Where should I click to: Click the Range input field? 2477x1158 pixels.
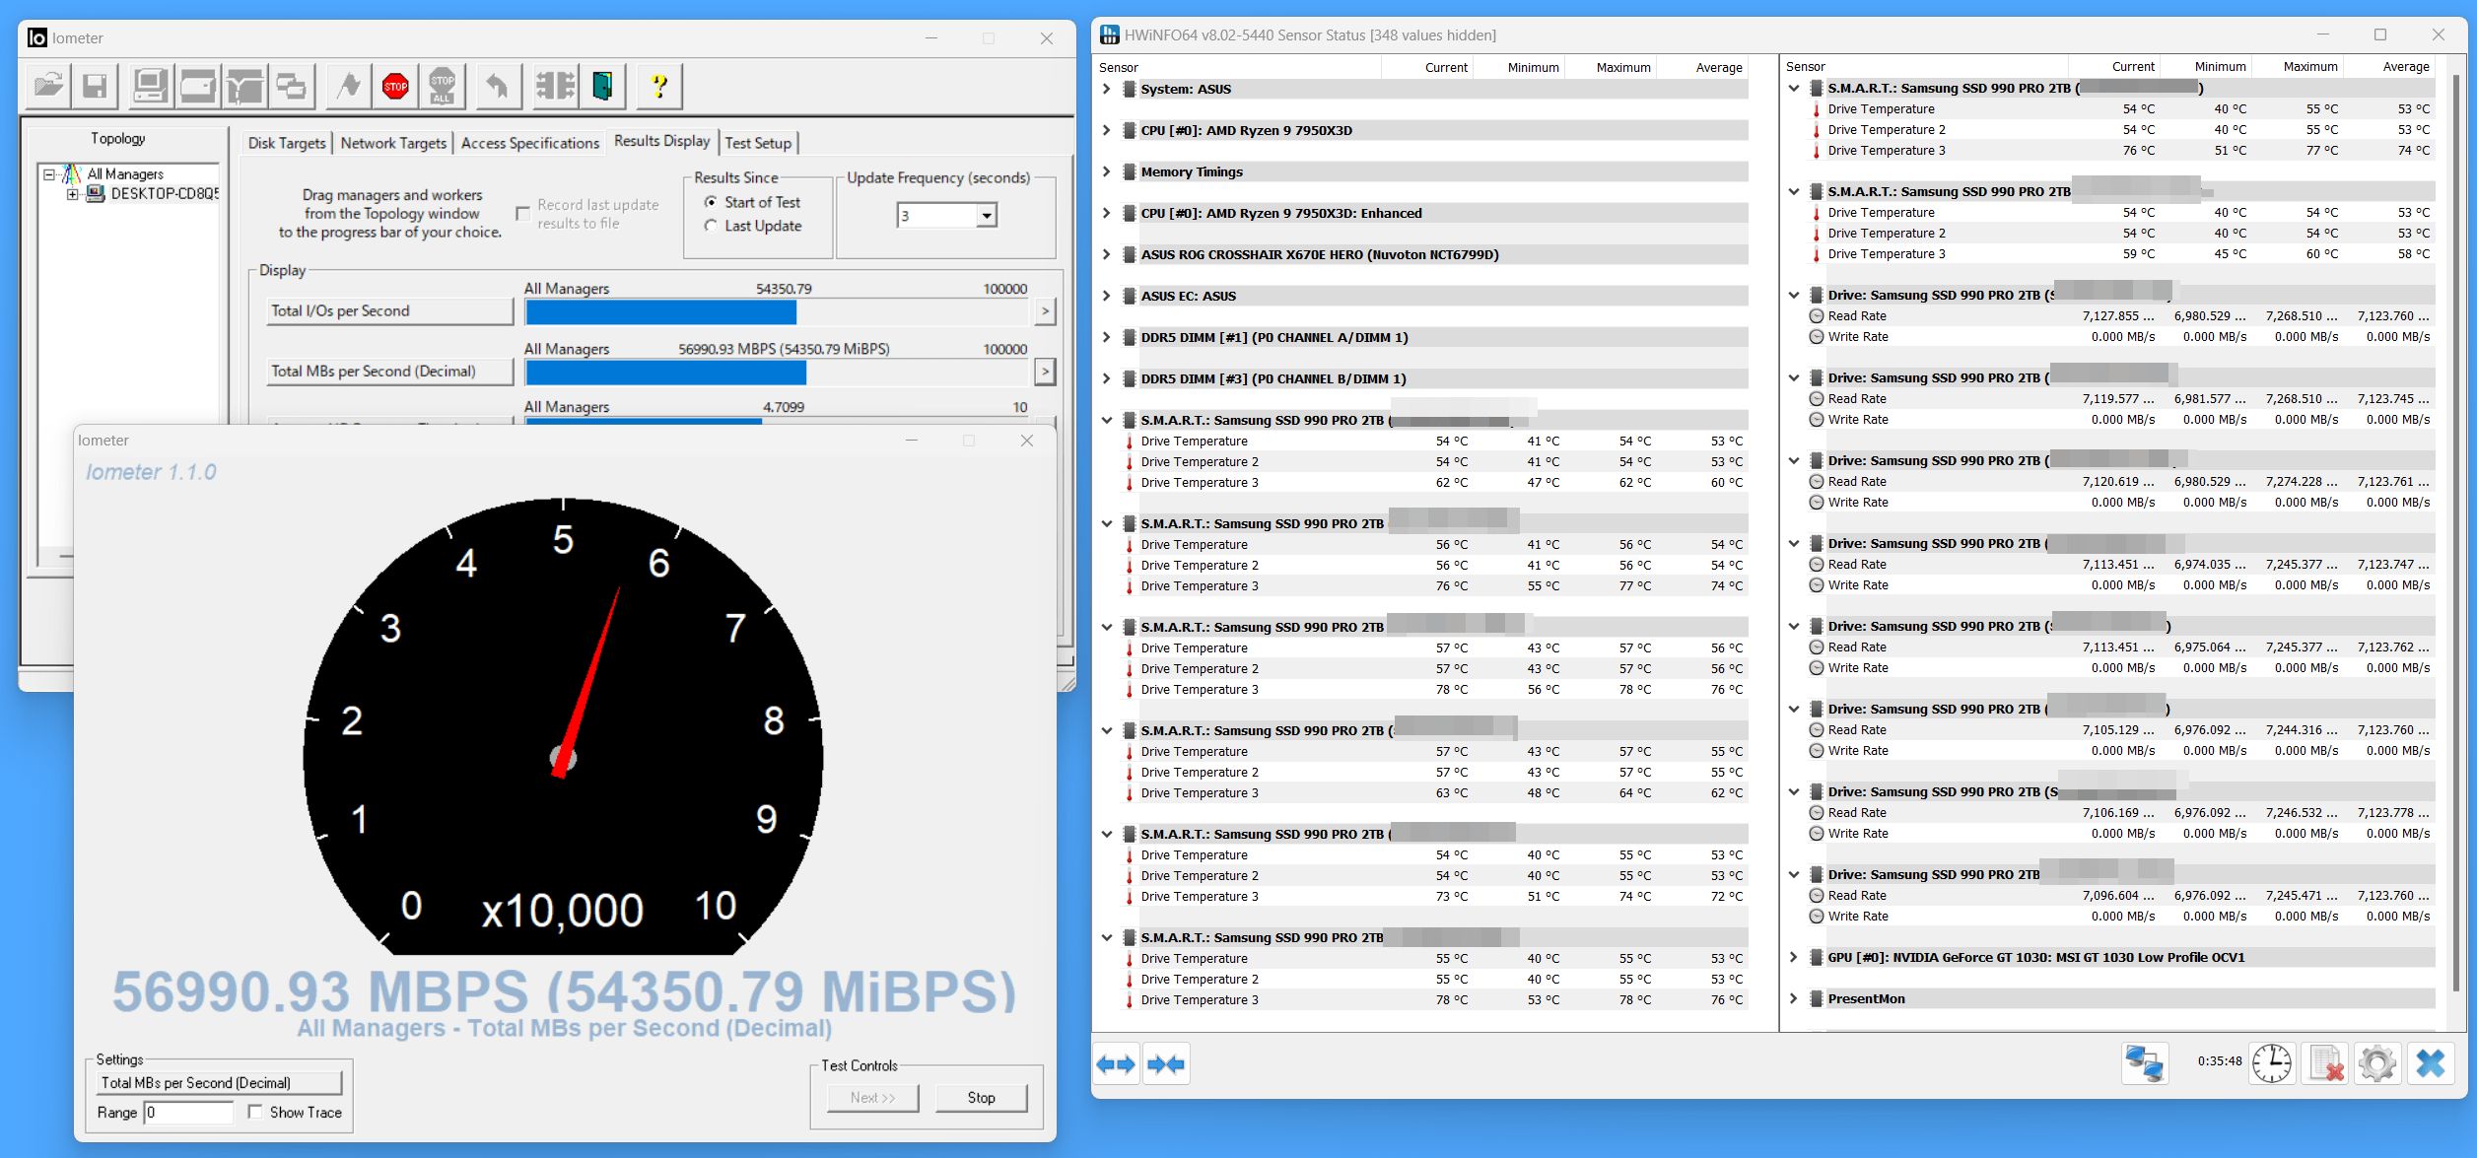tap(188, 1113)
